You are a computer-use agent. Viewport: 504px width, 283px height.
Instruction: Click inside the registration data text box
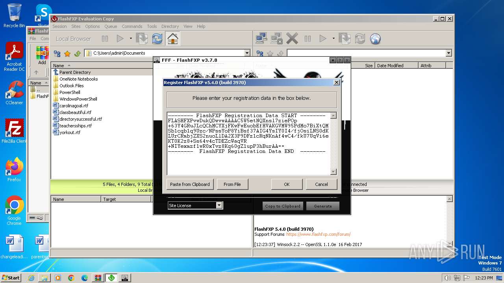248,143
